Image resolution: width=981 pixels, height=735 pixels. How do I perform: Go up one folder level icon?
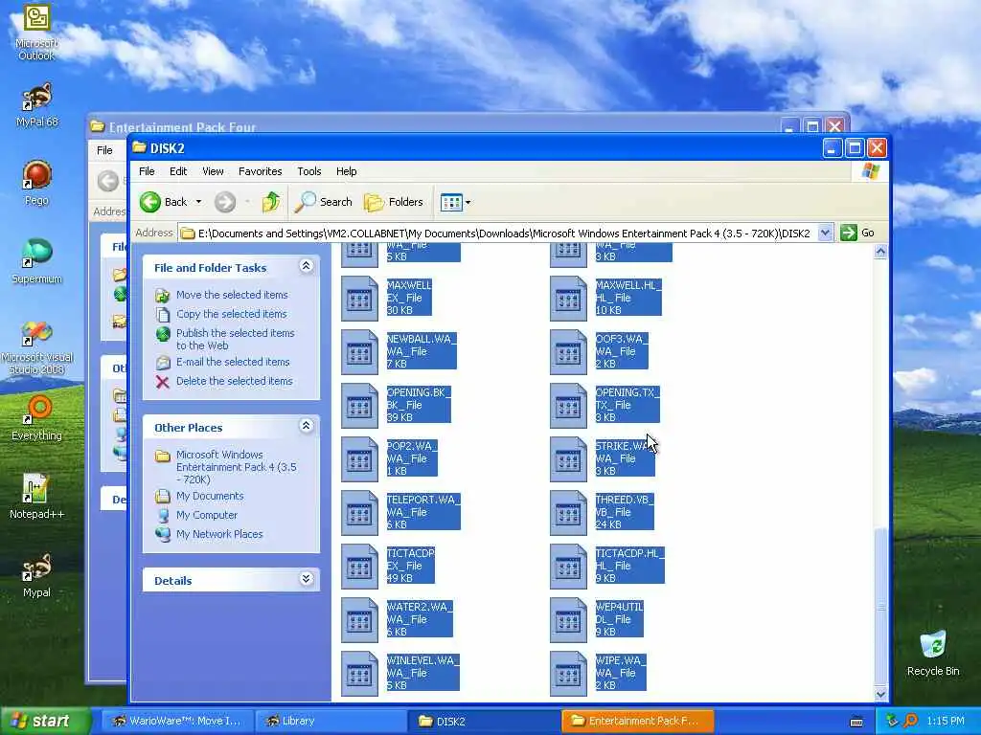pos(271,202)
